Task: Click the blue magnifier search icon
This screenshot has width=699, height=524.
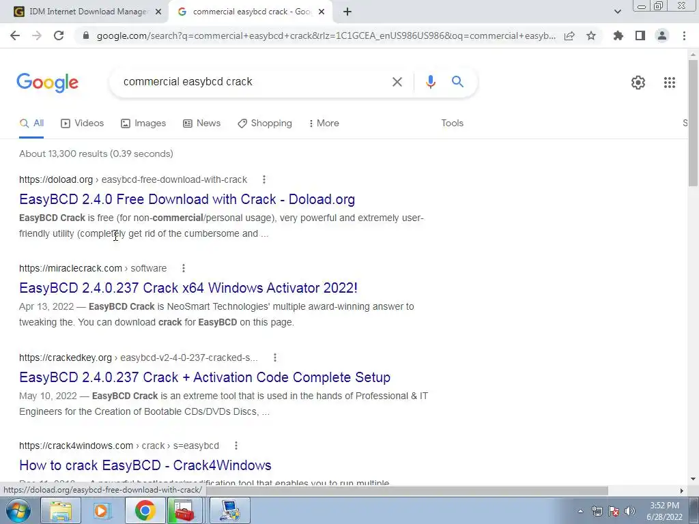Action: [x=457, y=82]
